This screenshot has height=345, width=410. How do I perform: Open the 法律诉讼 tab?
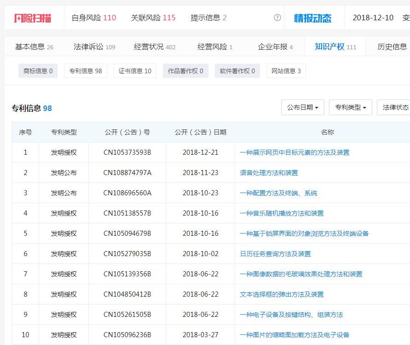click(x=94, y=47)
